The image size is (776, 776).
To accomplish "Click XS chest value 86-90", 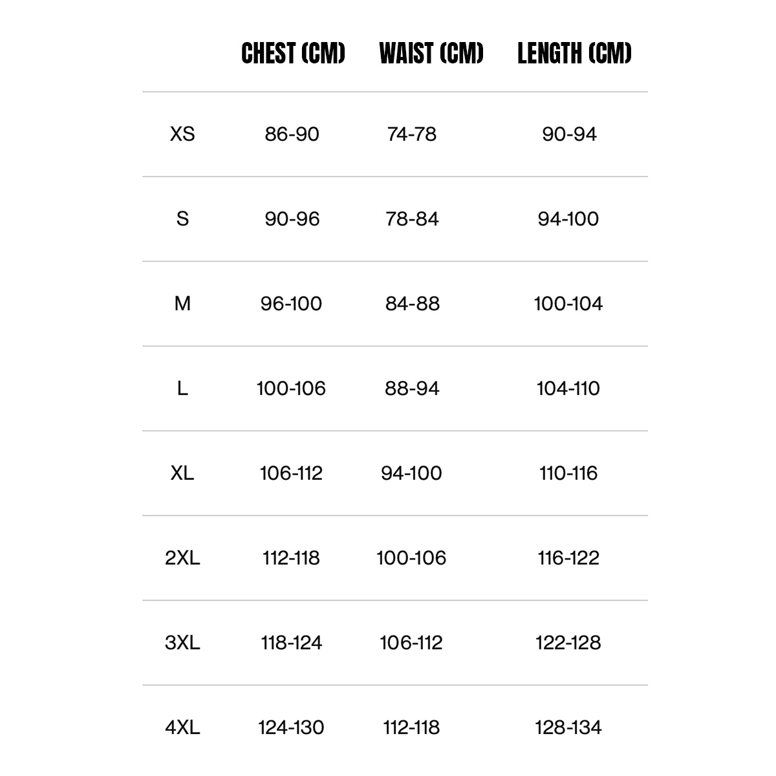I will pos(292,134).
